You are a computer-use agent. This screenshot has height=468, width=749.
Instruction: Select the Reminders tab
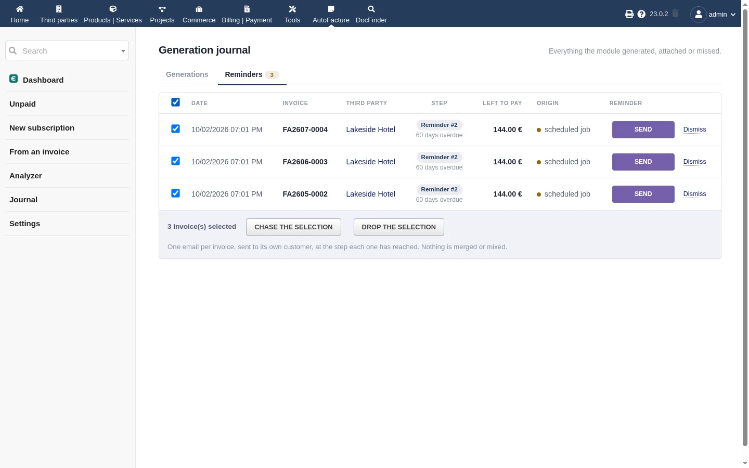(x=252, y=74)
